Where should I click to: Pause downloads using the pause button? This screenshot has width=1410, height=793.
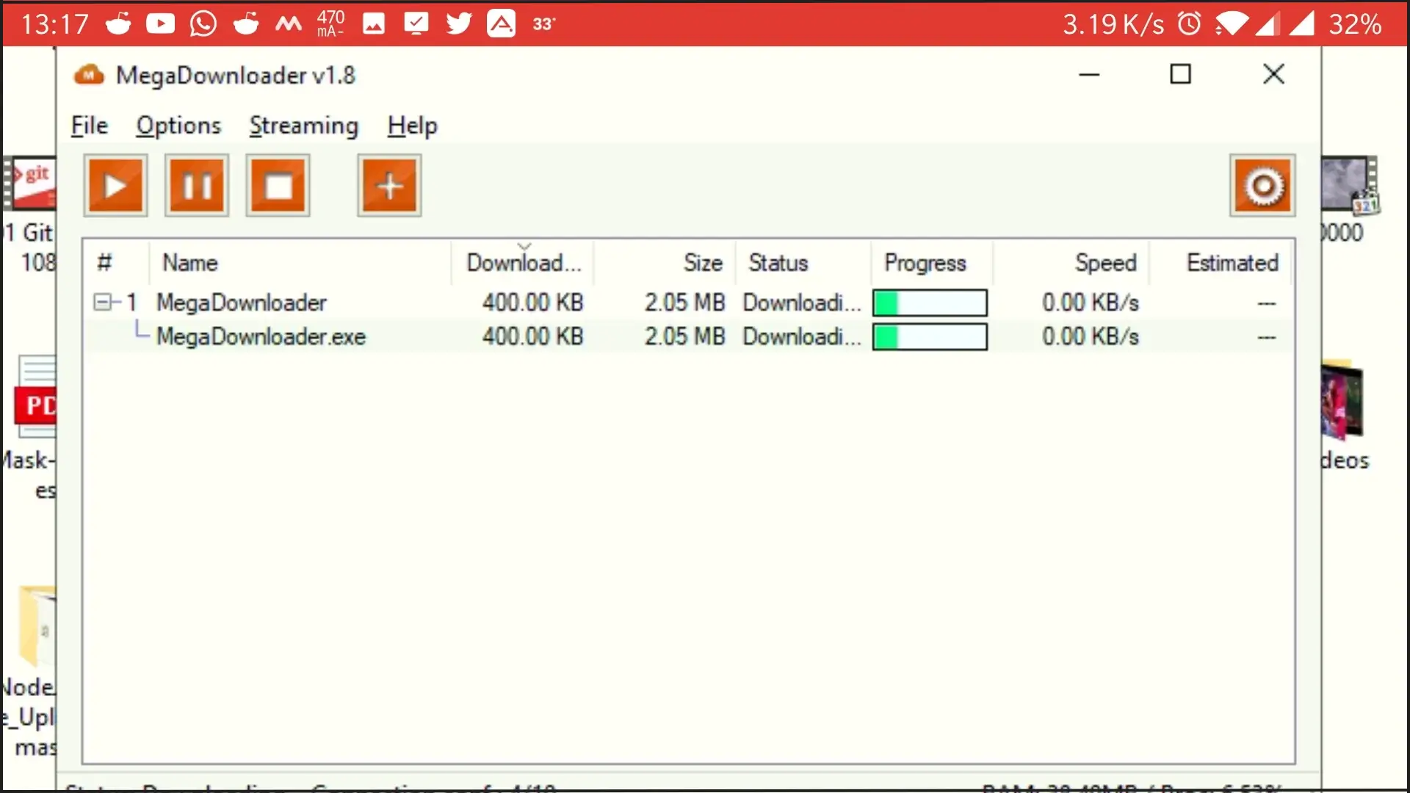pos(197,186)
